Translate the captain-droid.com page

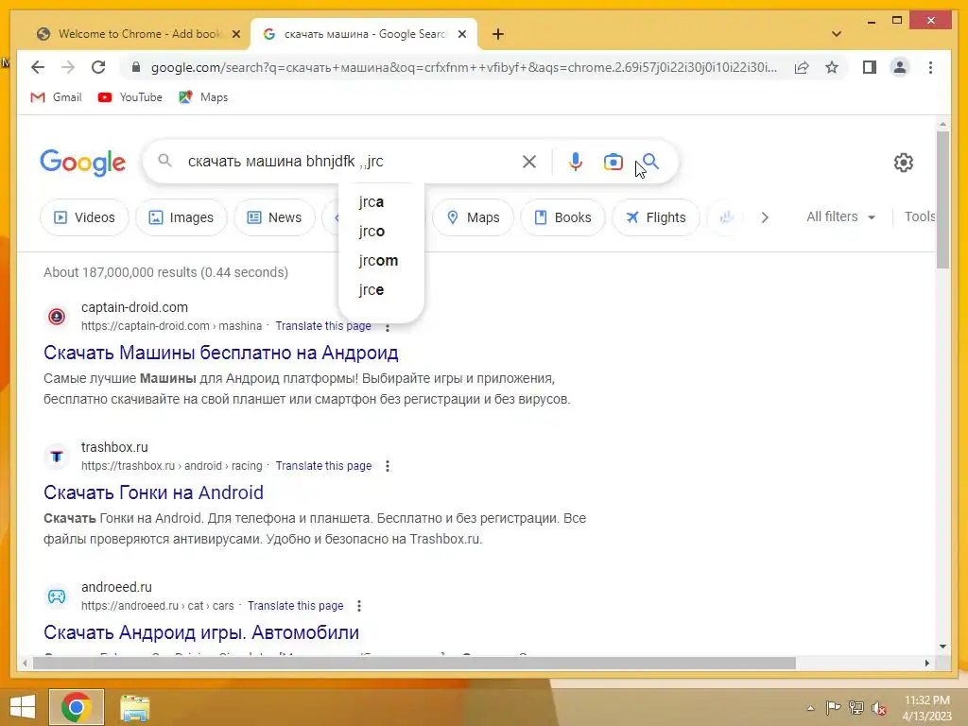(x=323, y=326)
